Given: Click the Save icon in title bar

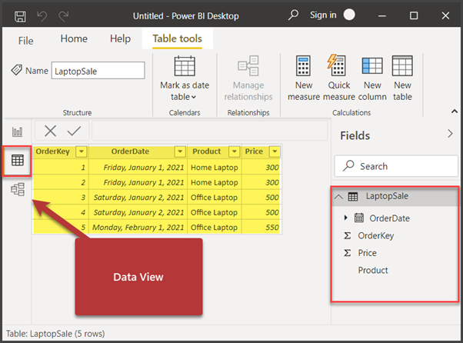Looking at the screenshot, I should [x=20, y=16].
